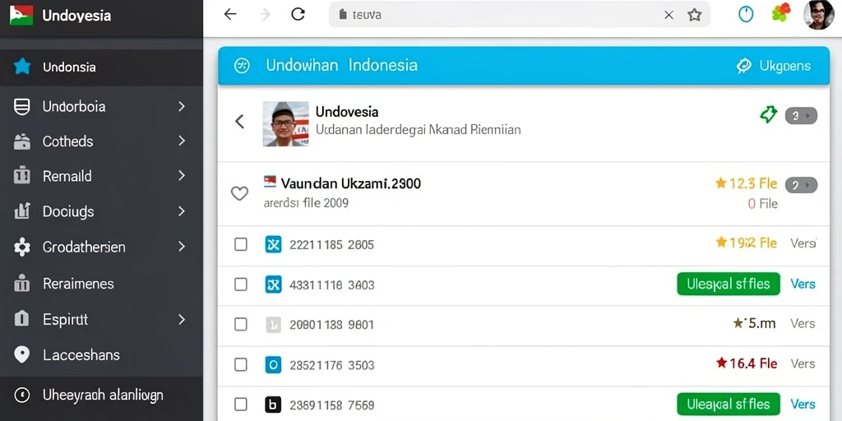
Task: Select the checkbox for row 2852 1176 3503
Action: (x=241, y=364)
